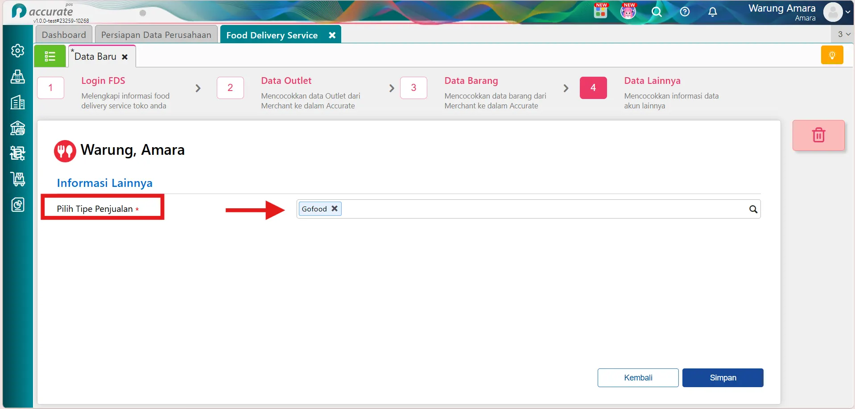Click the Simpan button
The height and width of the screenshot is (409, 855).
coord(723,378)
